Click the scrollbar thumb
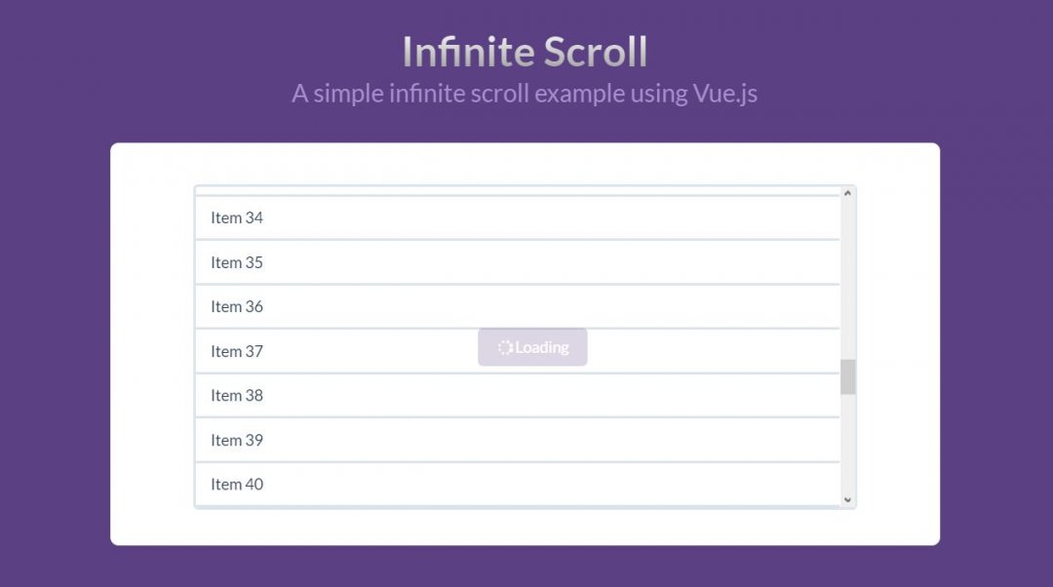 tap(847, 375)
